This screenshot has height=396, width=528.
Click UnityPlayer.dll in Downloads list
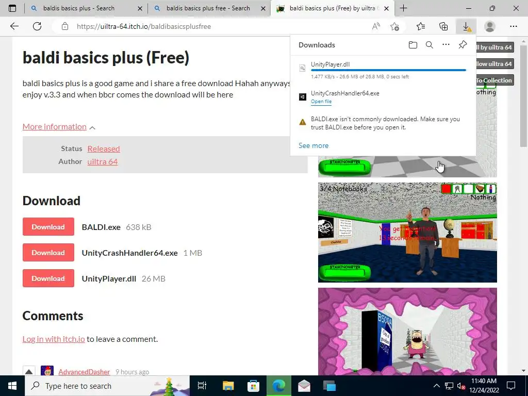tap(330, 64)
